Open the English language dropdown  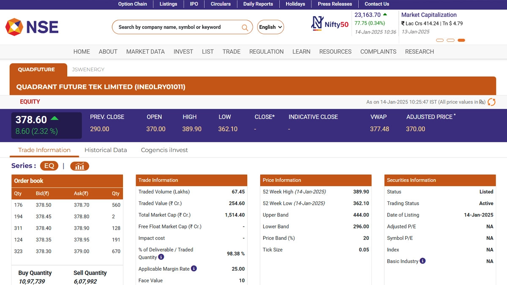click(x=270, y=27)
